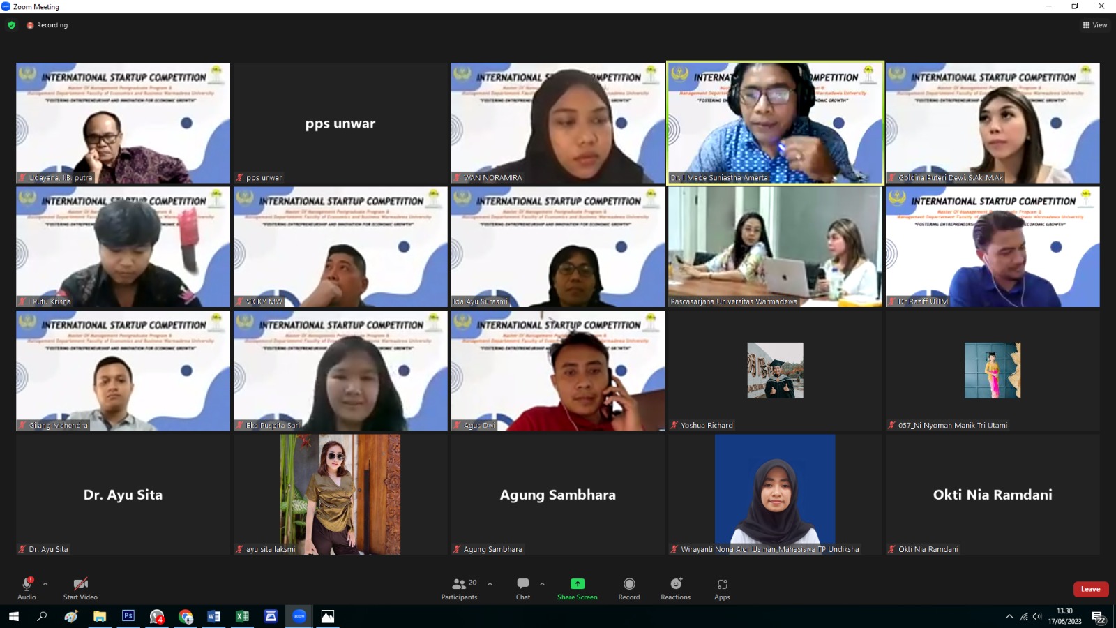Open the View layout menu
The width and height of the screenshot is (1116, 628).
coord(1094,25)
